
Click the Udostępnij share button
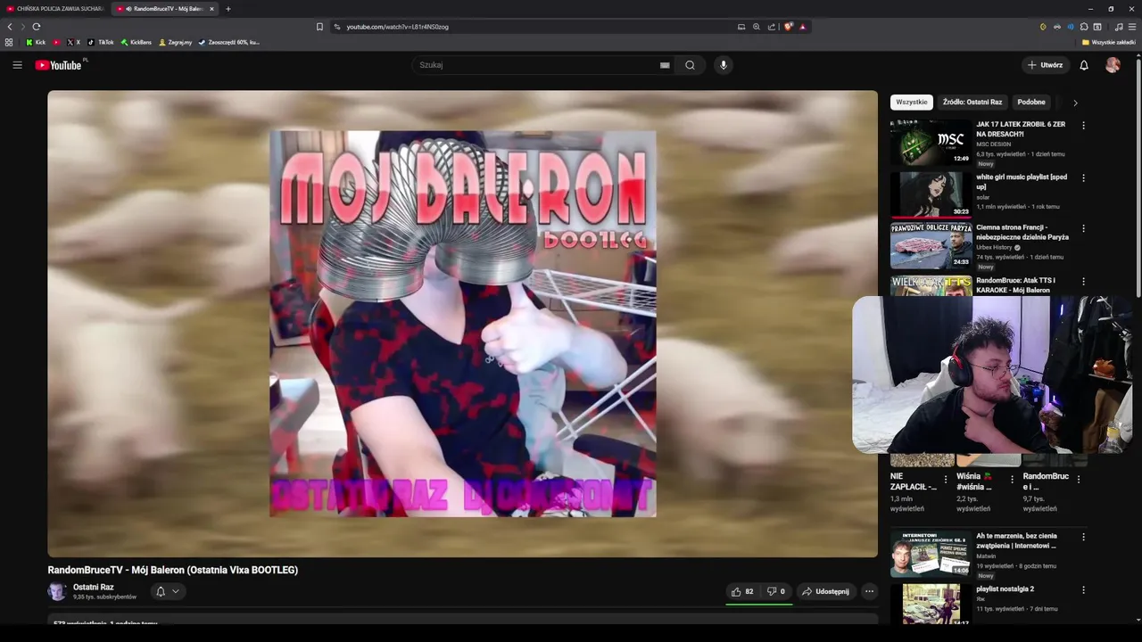pyautogui.click(x=825, y=591)
